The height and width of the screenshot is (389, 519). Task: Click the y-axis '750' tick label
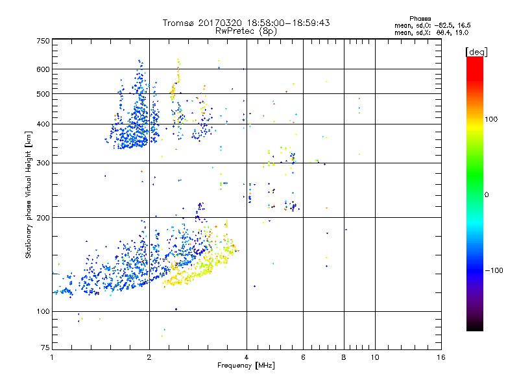click(43, 41)
